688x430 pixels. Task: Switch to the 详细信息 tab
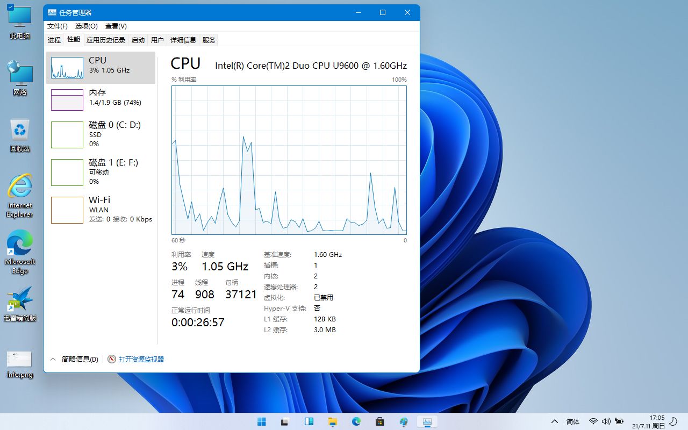(183, 40)
